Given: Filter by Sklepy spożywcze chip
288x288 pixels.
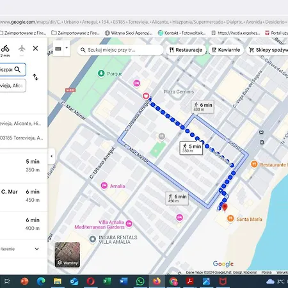Looking at the screenshot, I should coord(268,50).
